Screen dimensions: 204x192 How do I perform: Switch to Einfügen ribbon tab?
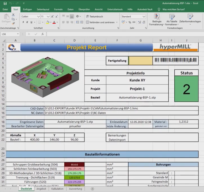point(27,9)
